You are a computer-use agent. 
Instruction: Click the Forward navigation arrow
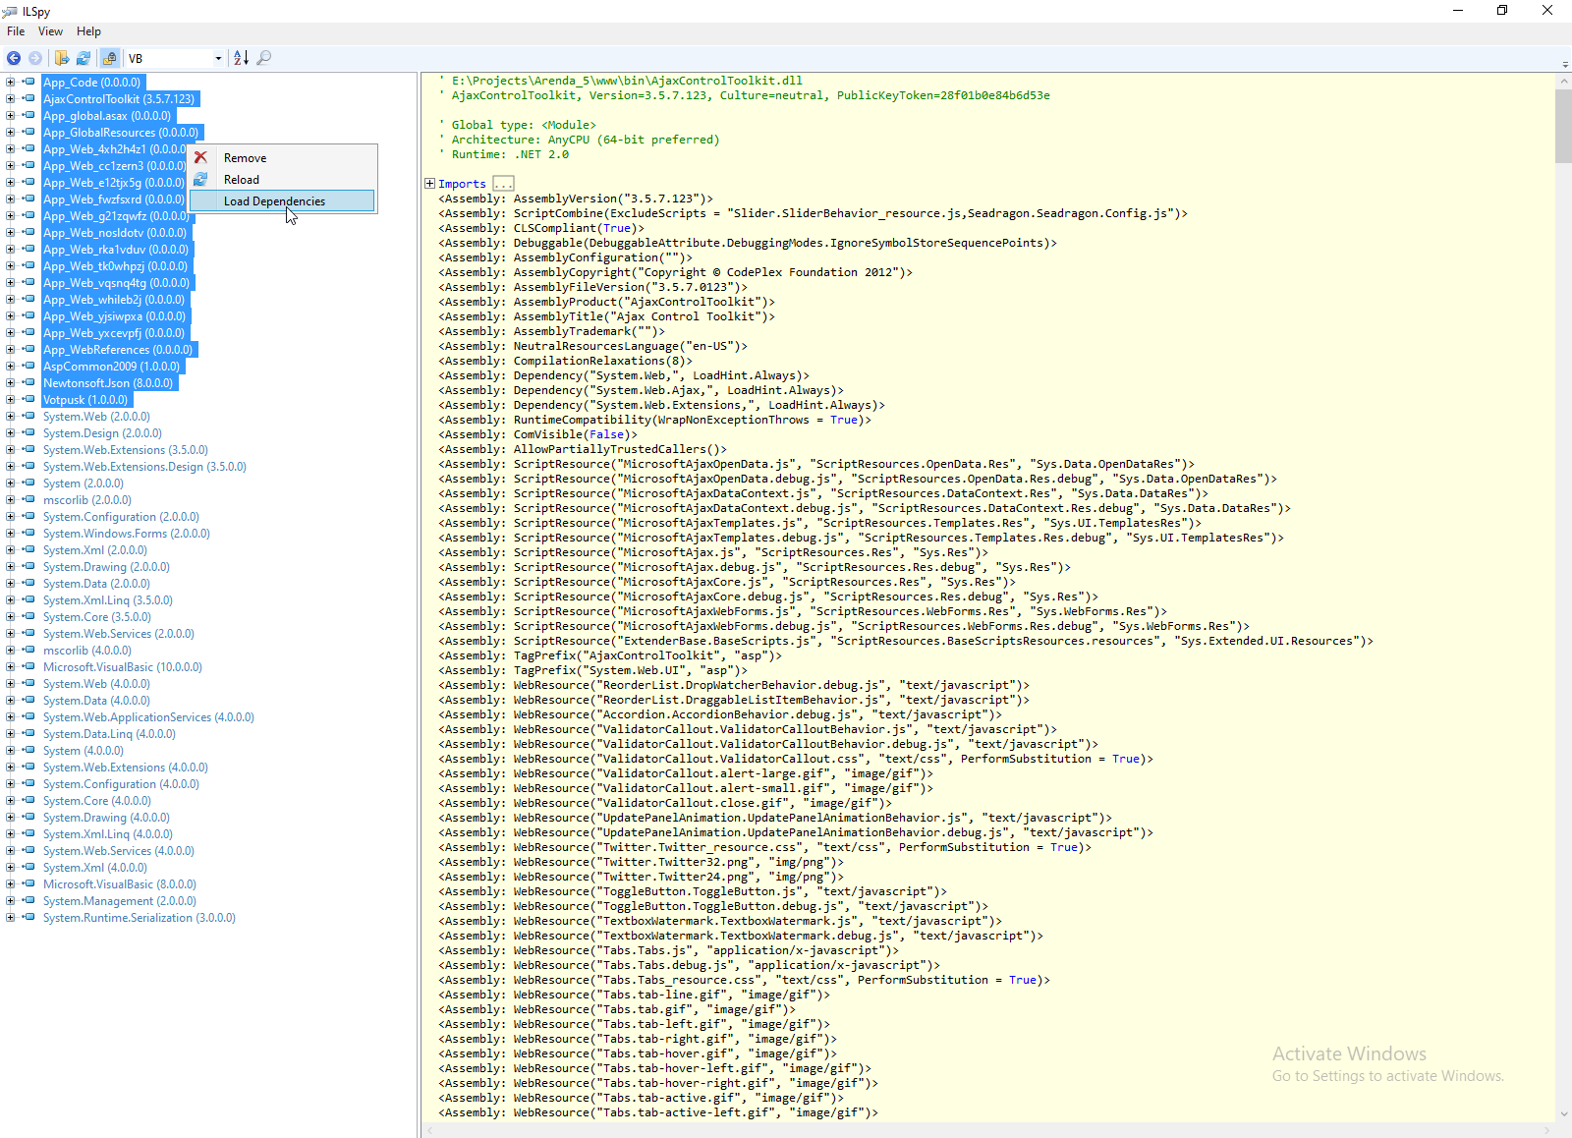click(x=35, y=58)
